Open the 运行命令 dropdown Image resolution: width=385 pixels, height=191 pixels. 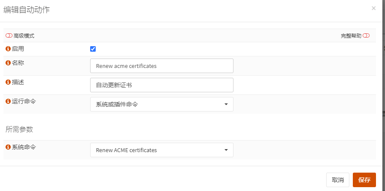point(161,104)
